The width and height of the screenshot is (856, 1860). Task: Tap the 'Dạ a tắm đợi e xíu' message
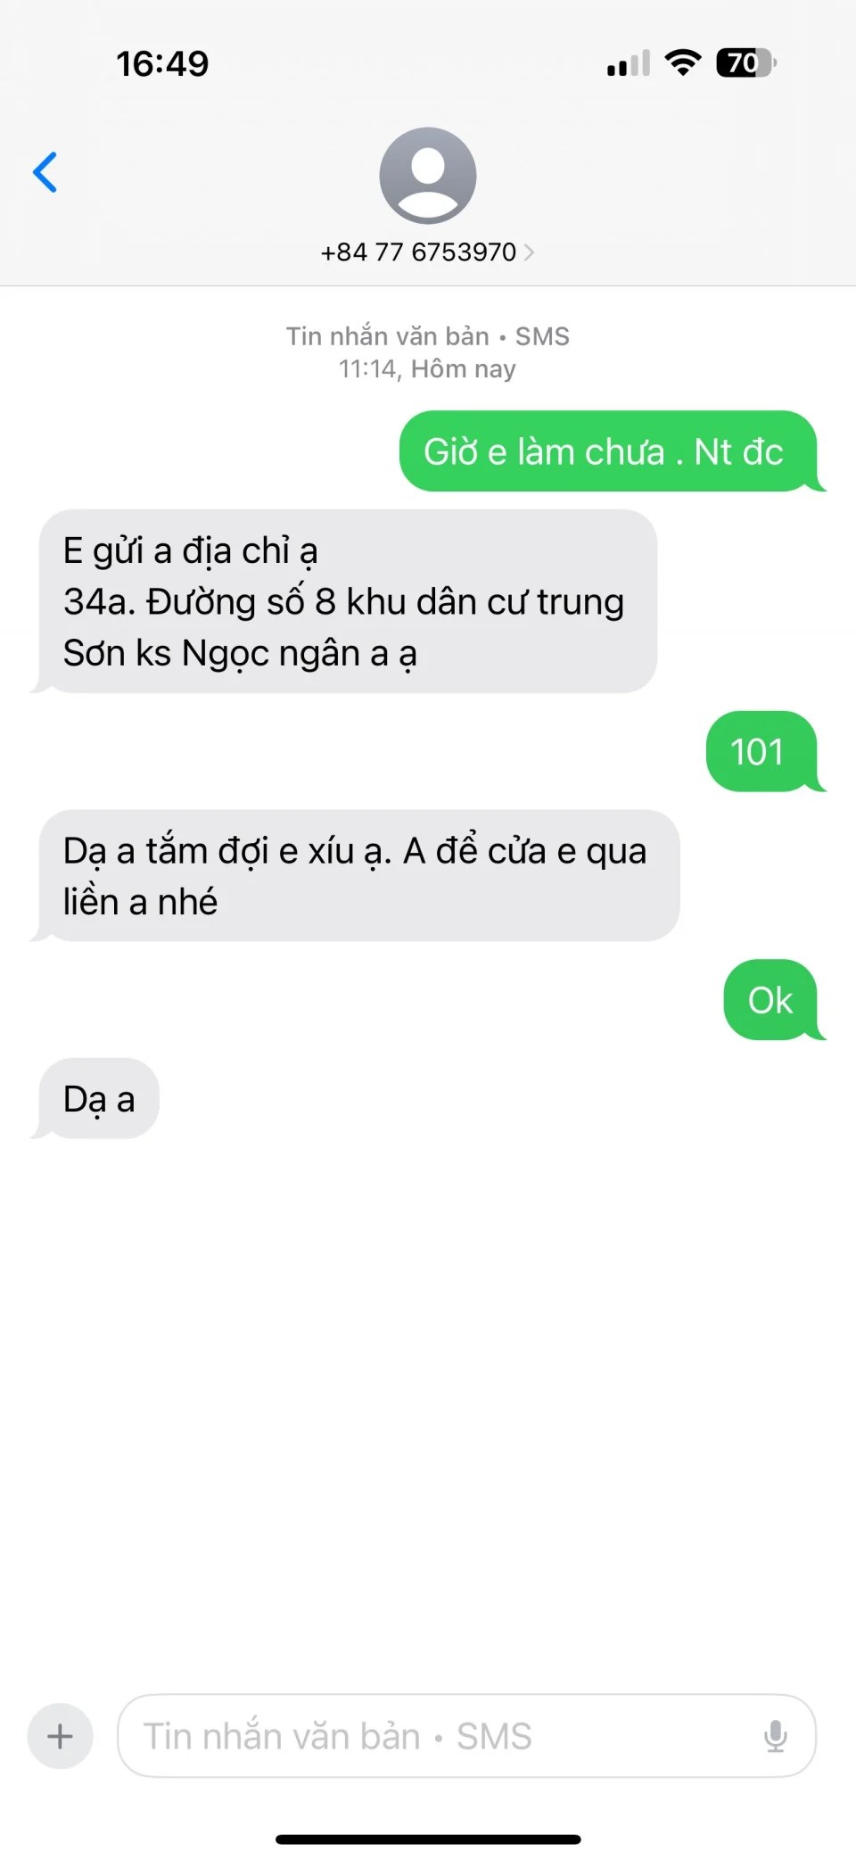358,875
